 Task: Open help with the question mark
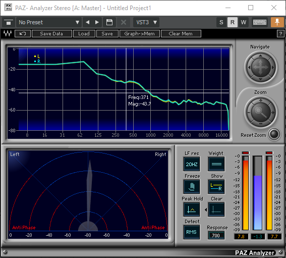pos(280,34)
